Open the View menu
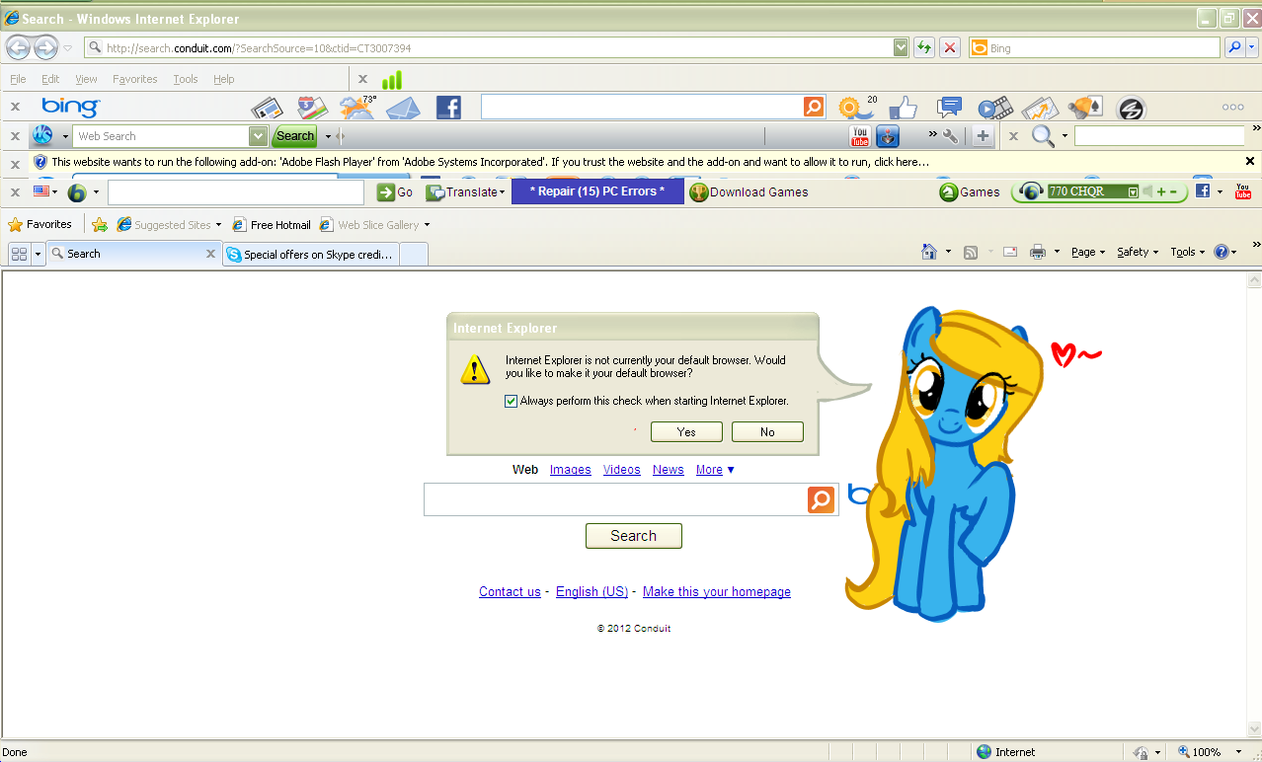Viewport: 1262px width, 762px height. (86, 79)
